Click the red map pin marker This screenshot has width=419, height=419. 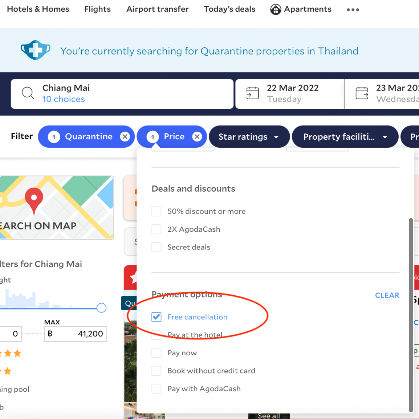34,201
